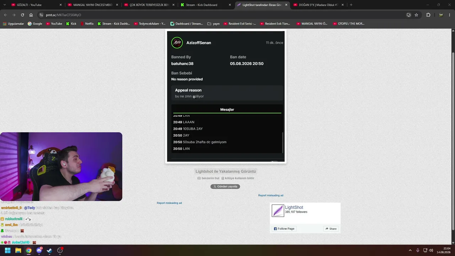
Task: Open the MANGAL YAYINI Ö... bookmark
Action: (312, 24)
